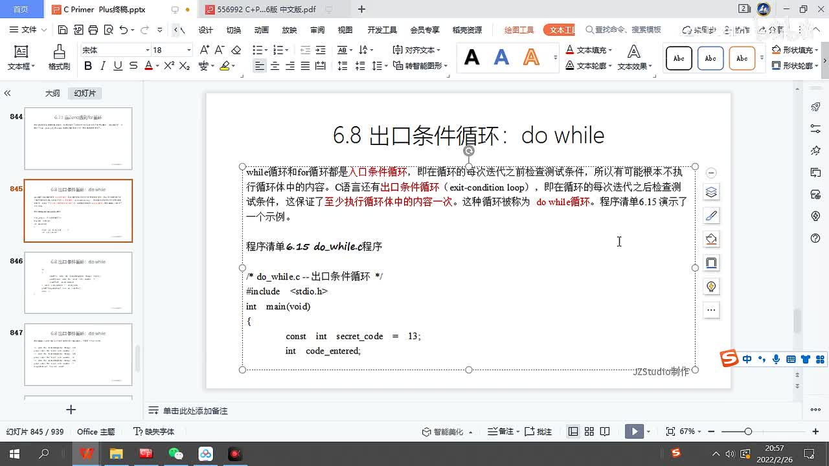Switch to reading view icon

coord(605,432)
